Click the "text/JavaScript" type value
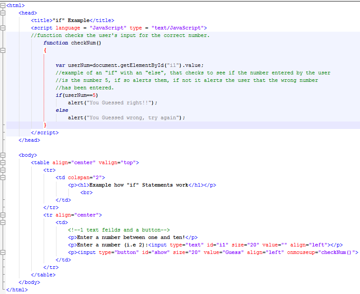The height and width of the screenshot is (294, 360). 177,28
